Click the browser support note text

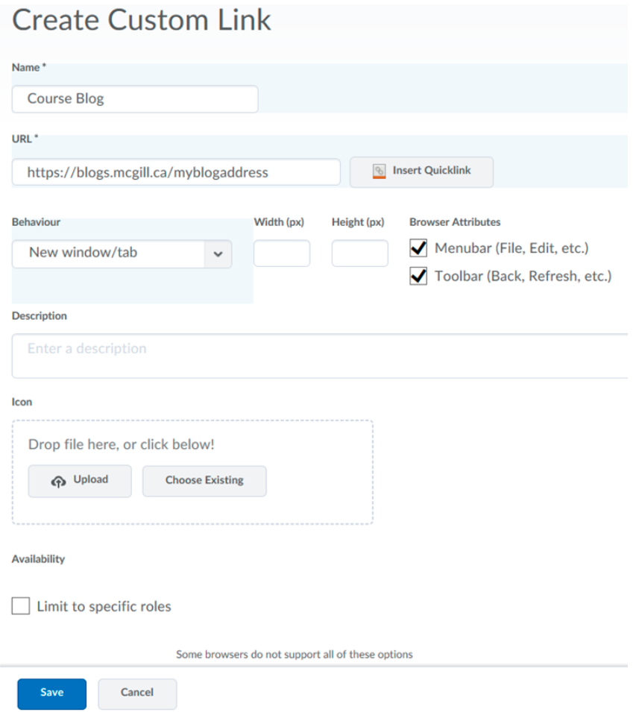click(294, 655)
